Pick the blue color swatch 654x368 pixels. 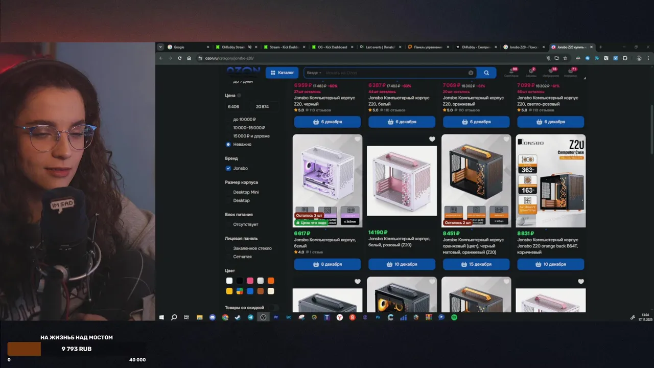pyautogui.click(x=250, y=291)
